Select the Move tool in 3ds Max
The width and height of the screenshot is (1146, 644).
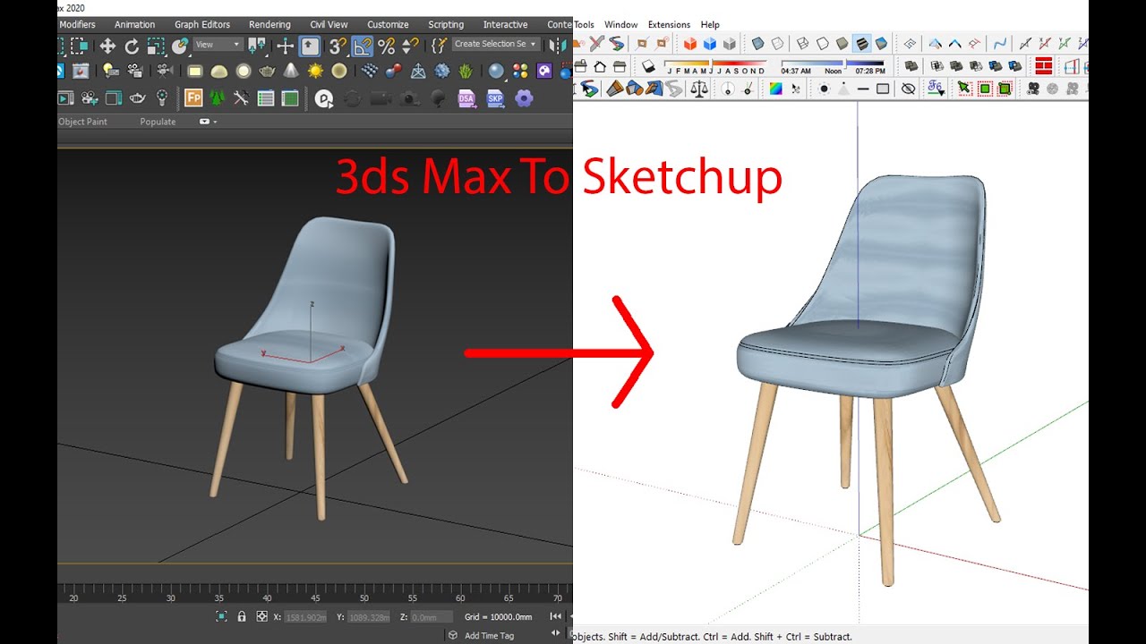click(x=107, y=47)
